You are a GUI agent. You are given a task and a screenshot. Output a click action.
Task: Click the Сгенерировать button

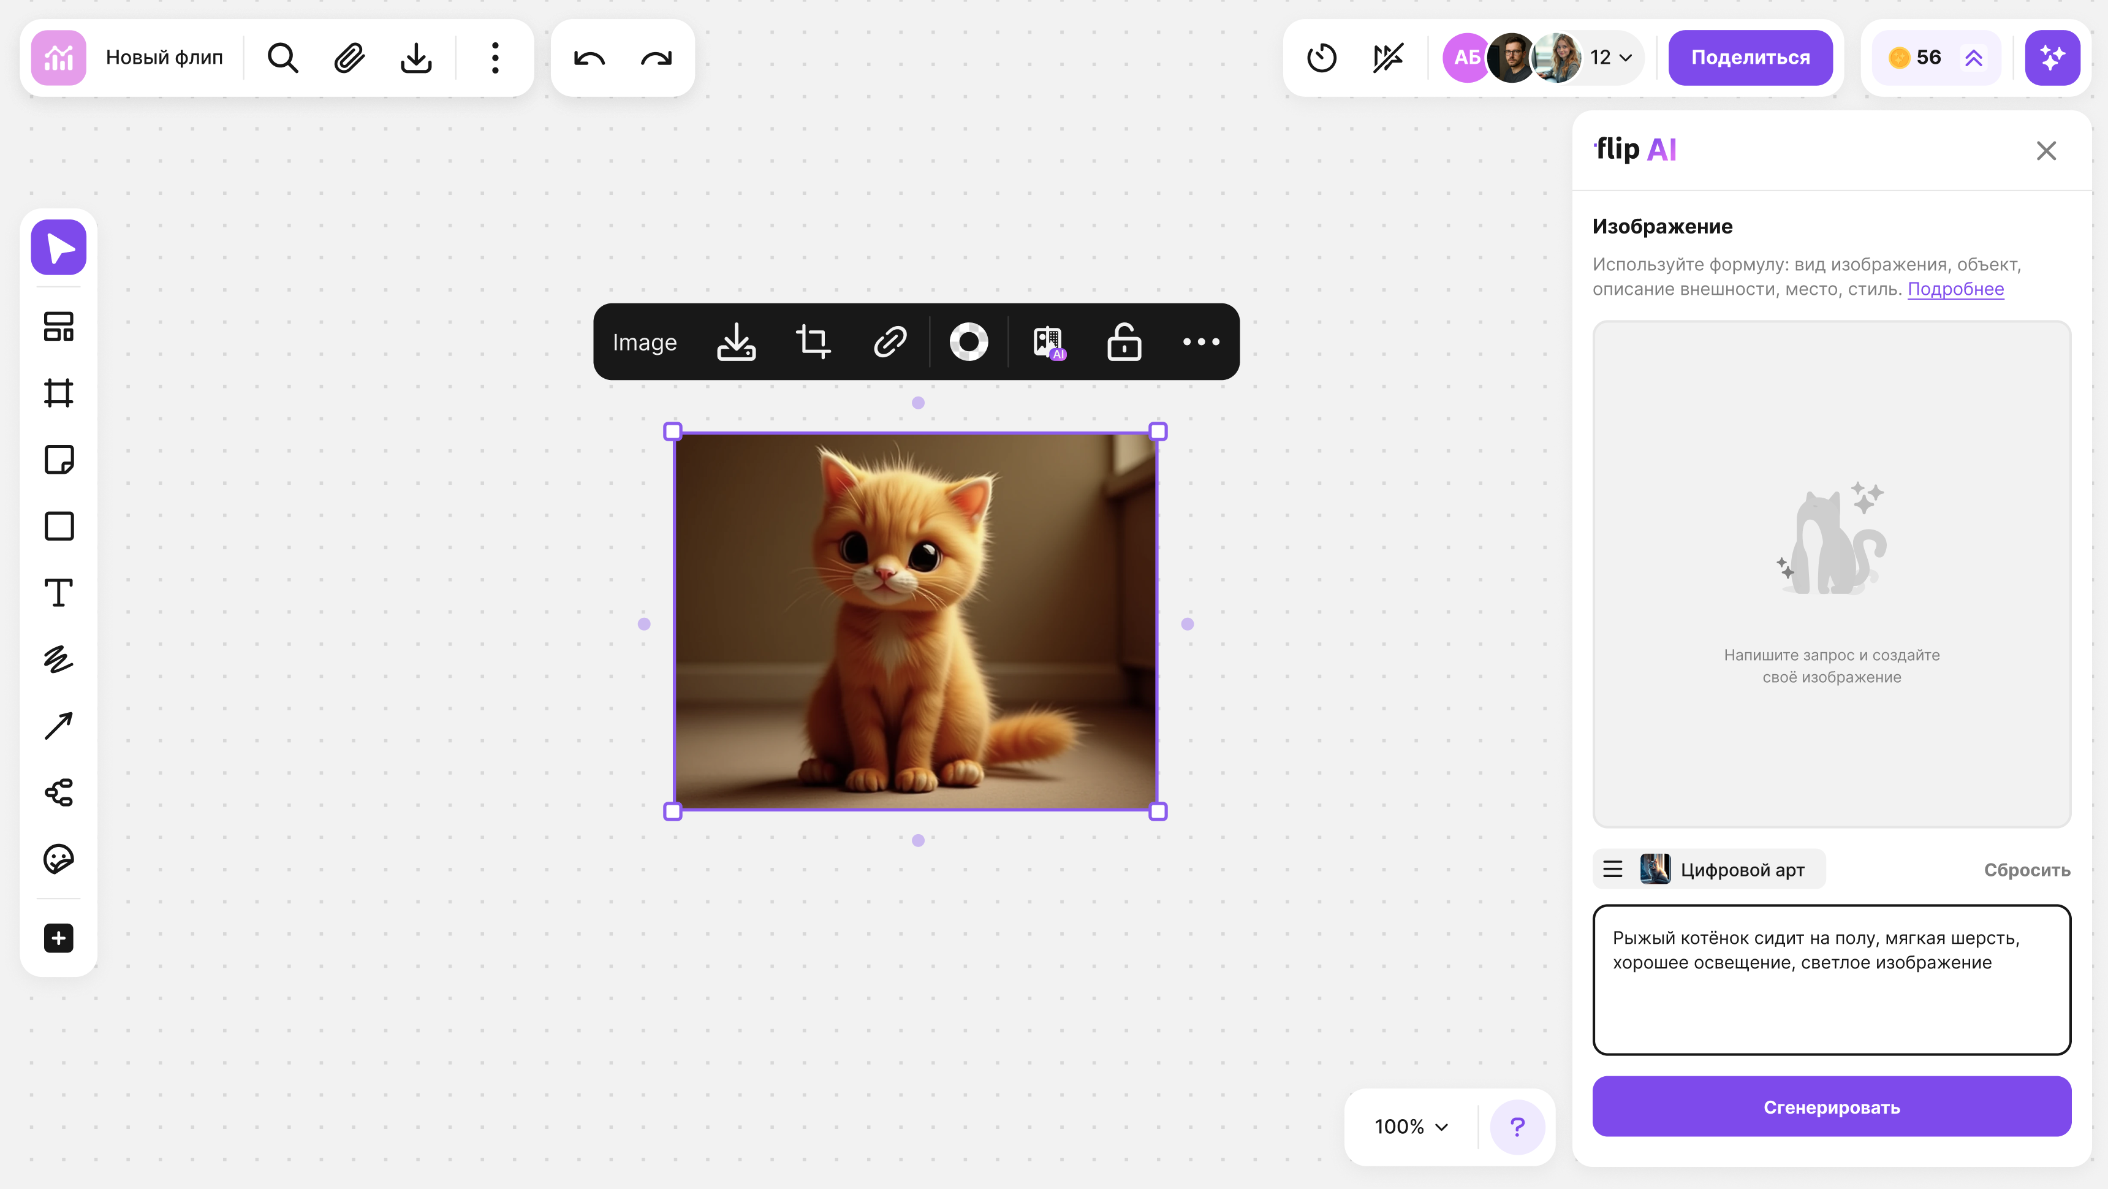click(x=1832, y=1106)
